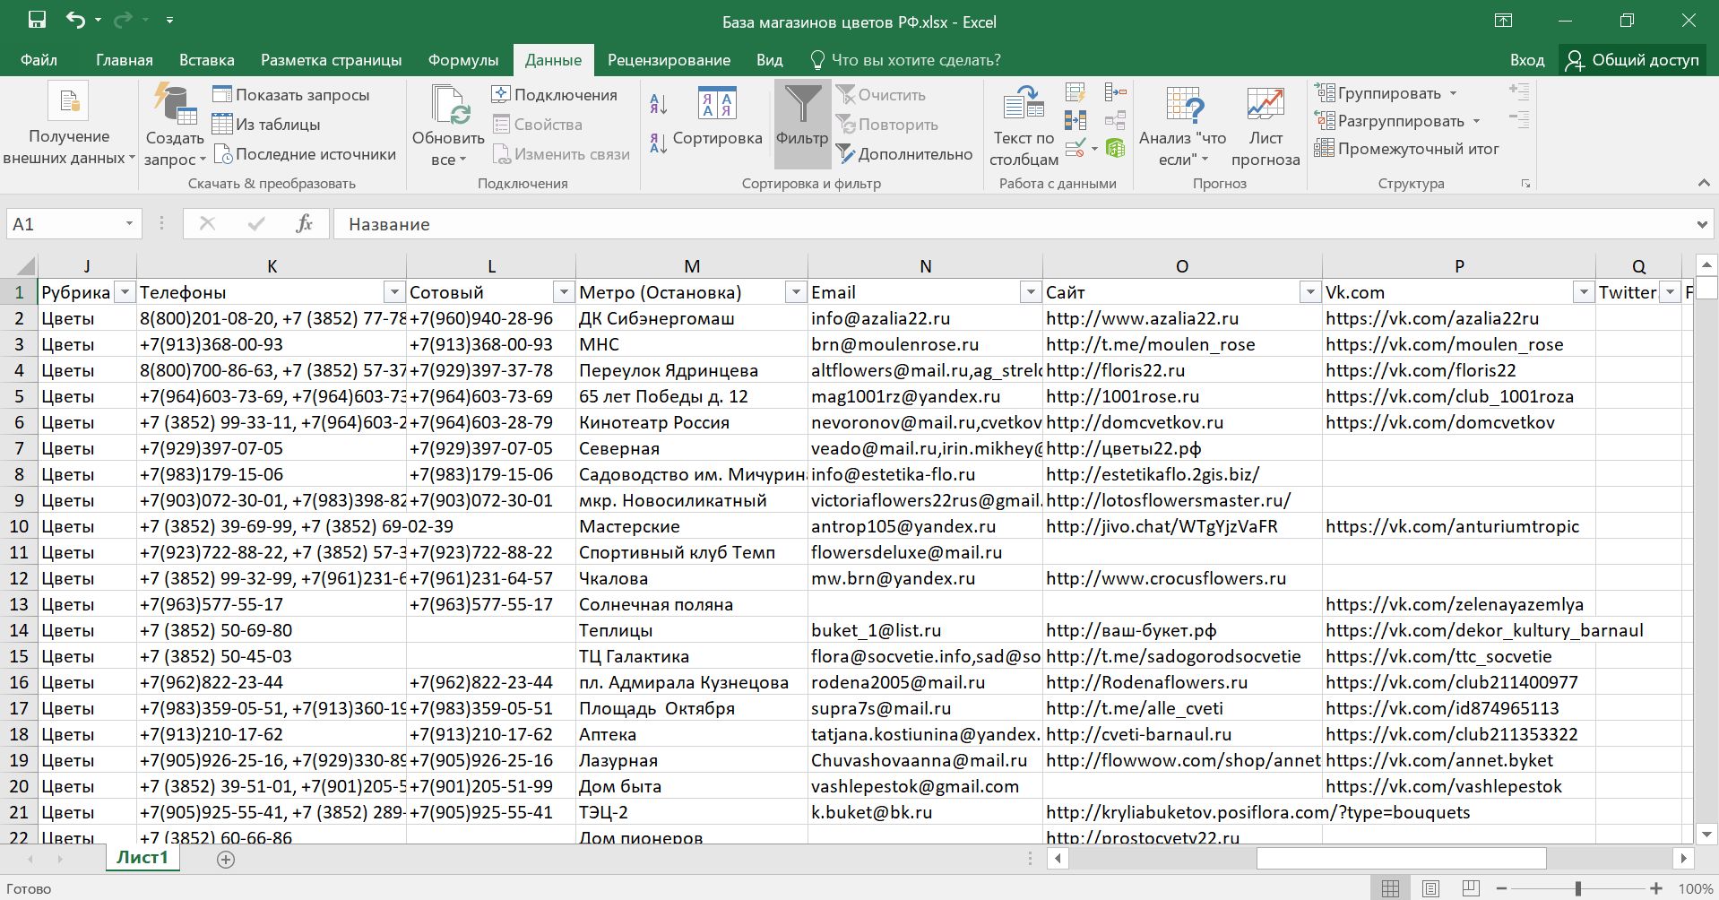Switch to the Рецензирование tab
The height and width of the screenshot is (900, 1719).
pos(669,60)
